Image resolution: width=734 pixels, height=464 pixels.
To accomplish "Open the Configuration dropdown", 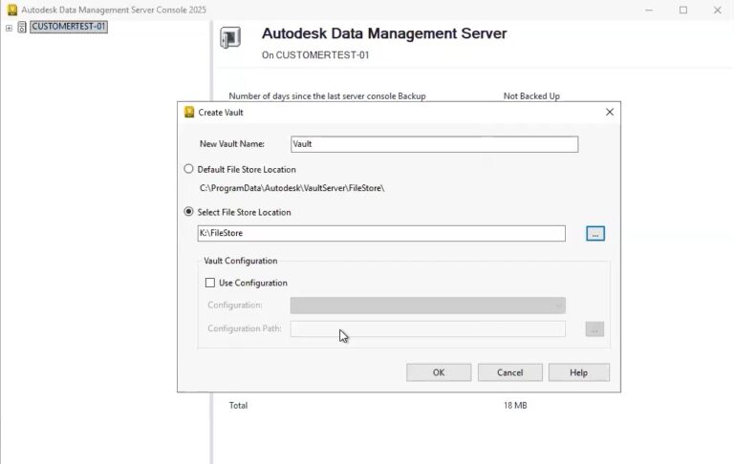I will [x=428, y=306].
